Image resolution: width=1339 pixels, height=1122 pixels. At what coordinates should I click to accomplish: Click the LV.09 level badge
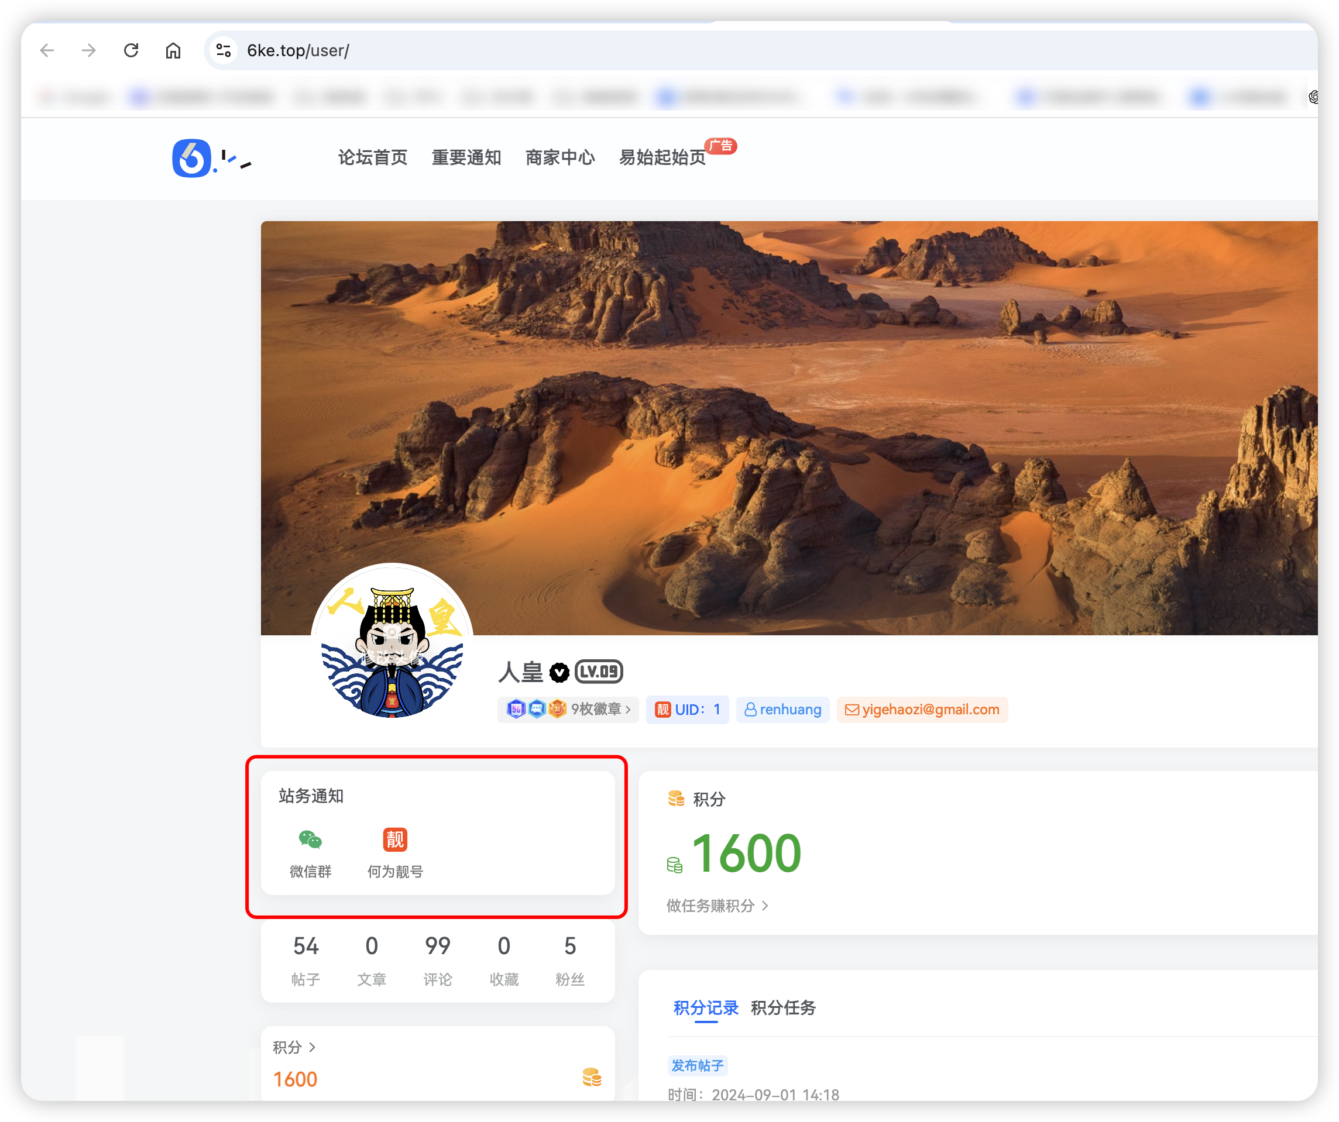(598, 672)
